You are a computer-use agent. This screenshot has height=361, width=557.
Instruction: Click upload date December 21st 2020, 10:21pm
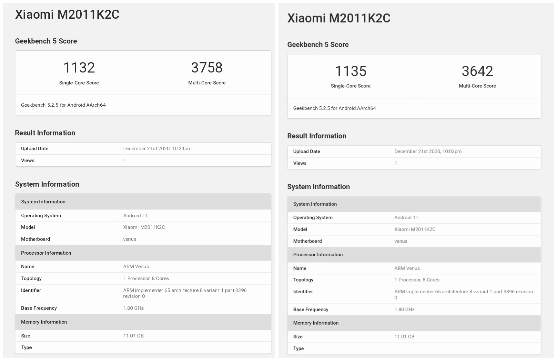tap(157, 149)
